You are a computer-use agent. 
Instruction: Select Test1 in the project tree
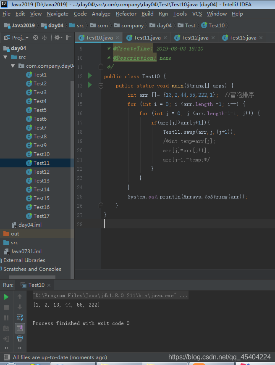pos(37,75)
